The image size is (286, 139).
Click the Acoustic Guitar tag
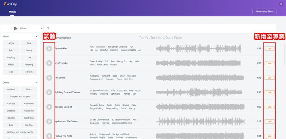(97, 105)
